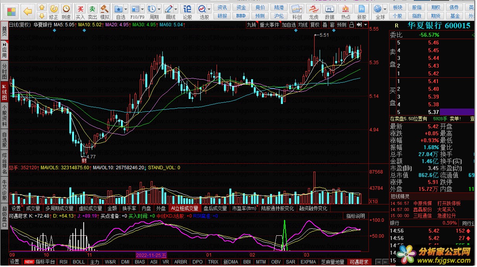This screenshot has height=267, width=477.
Task: Click 加自选 to add to watchlist
Action: [289, 25]
